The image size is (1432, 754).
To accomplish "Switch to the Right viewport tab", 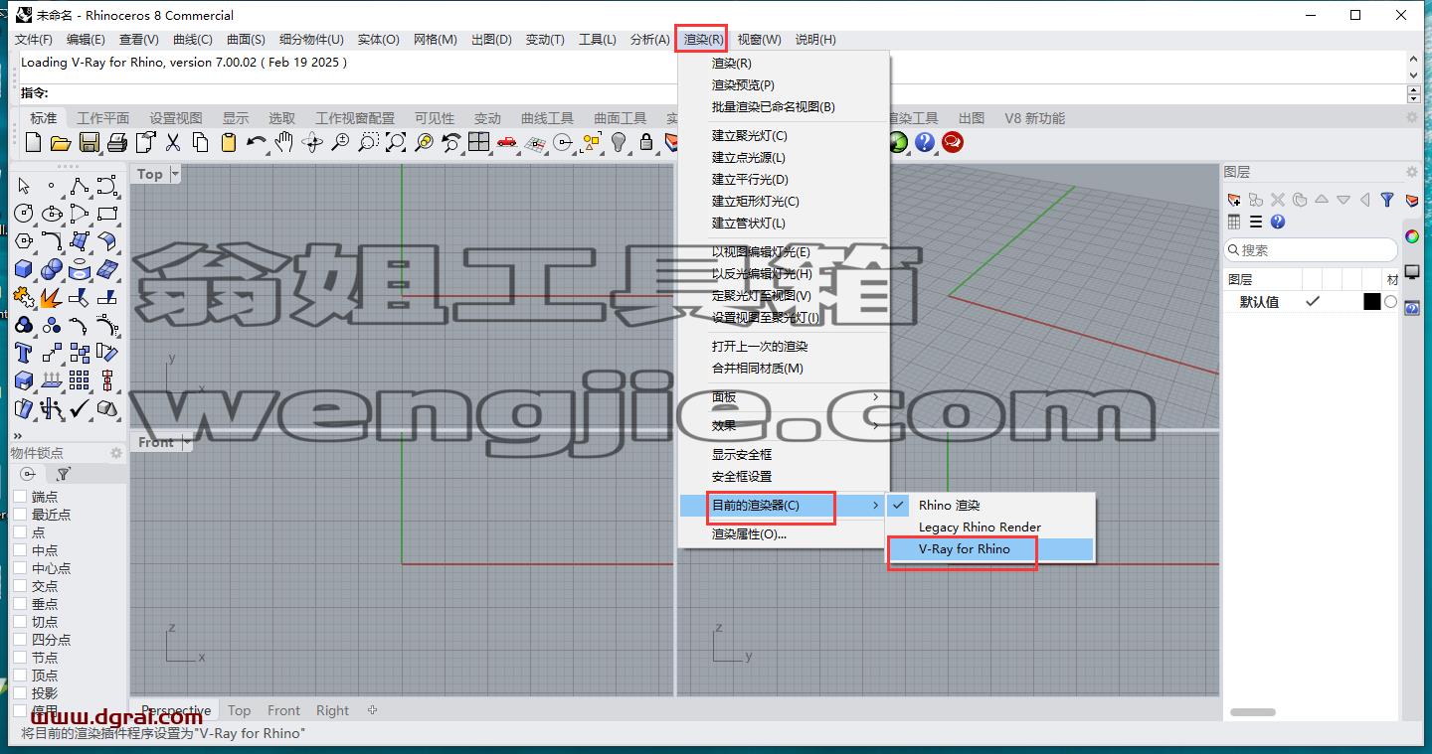I will point(332,710).
